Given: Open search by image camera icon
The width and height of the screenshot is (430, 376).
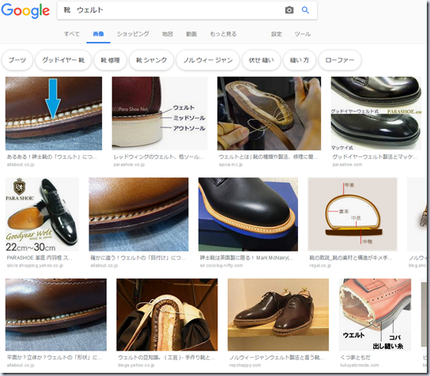Looking at the screenshot, I should point(289,10).
